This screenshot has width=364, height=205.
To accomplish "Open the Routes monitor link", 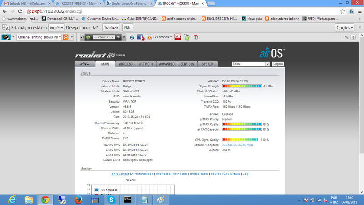I will tap(216, 174).
